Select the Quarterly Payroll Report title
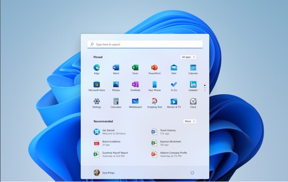The height and width of the screenshot is (182, 288). (x=115, y=153)
